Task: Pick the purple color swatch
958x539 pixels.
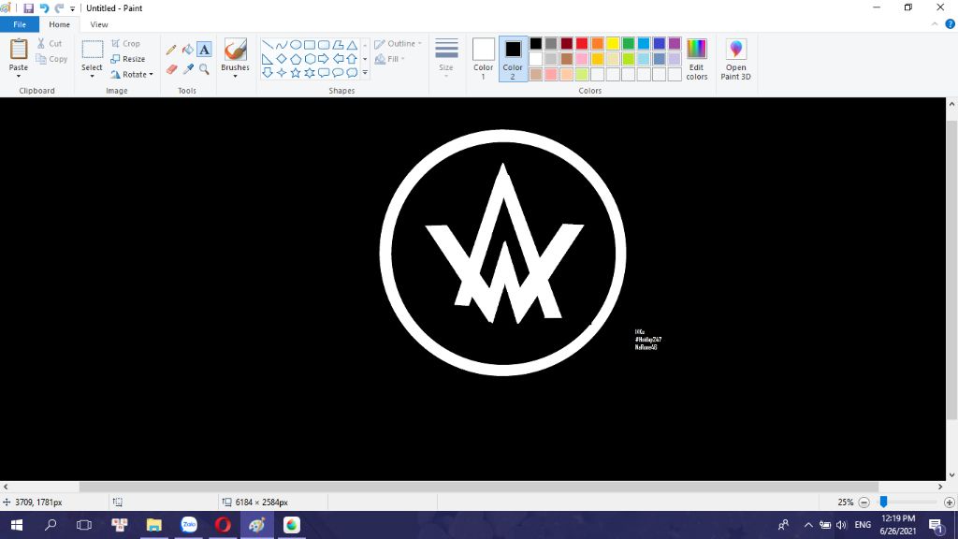Action: 675,43
